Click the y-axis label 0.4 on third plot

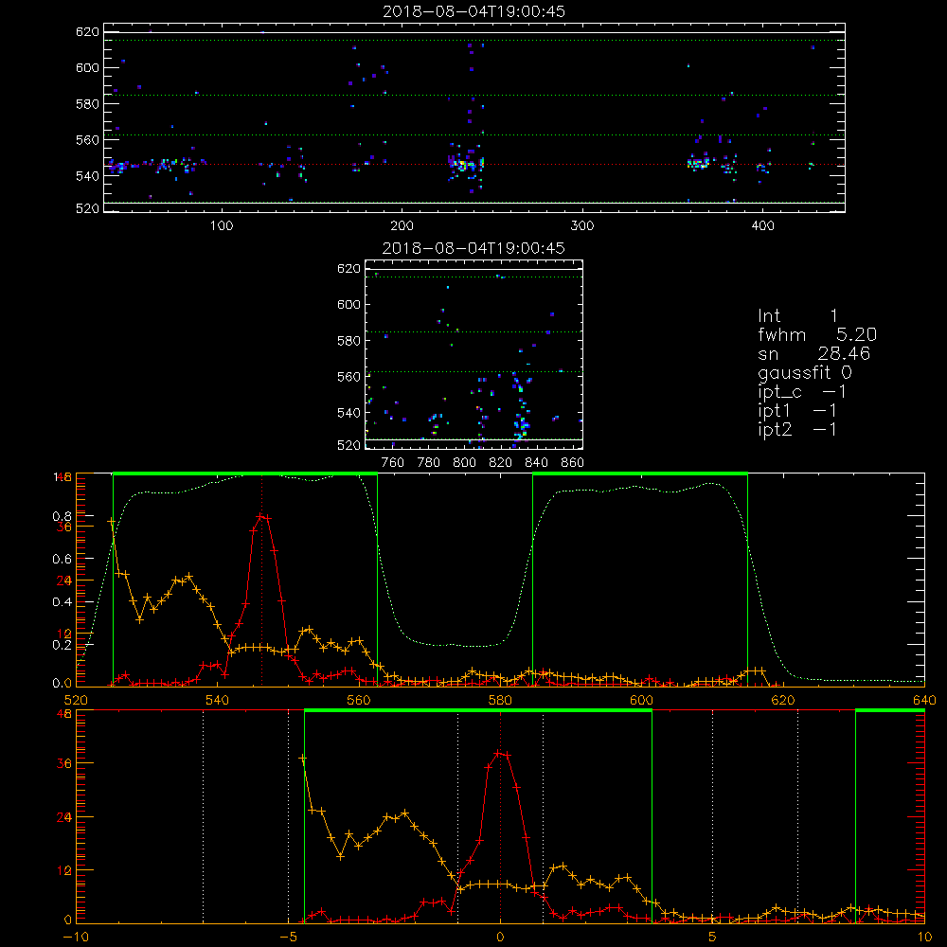point(62,601)
